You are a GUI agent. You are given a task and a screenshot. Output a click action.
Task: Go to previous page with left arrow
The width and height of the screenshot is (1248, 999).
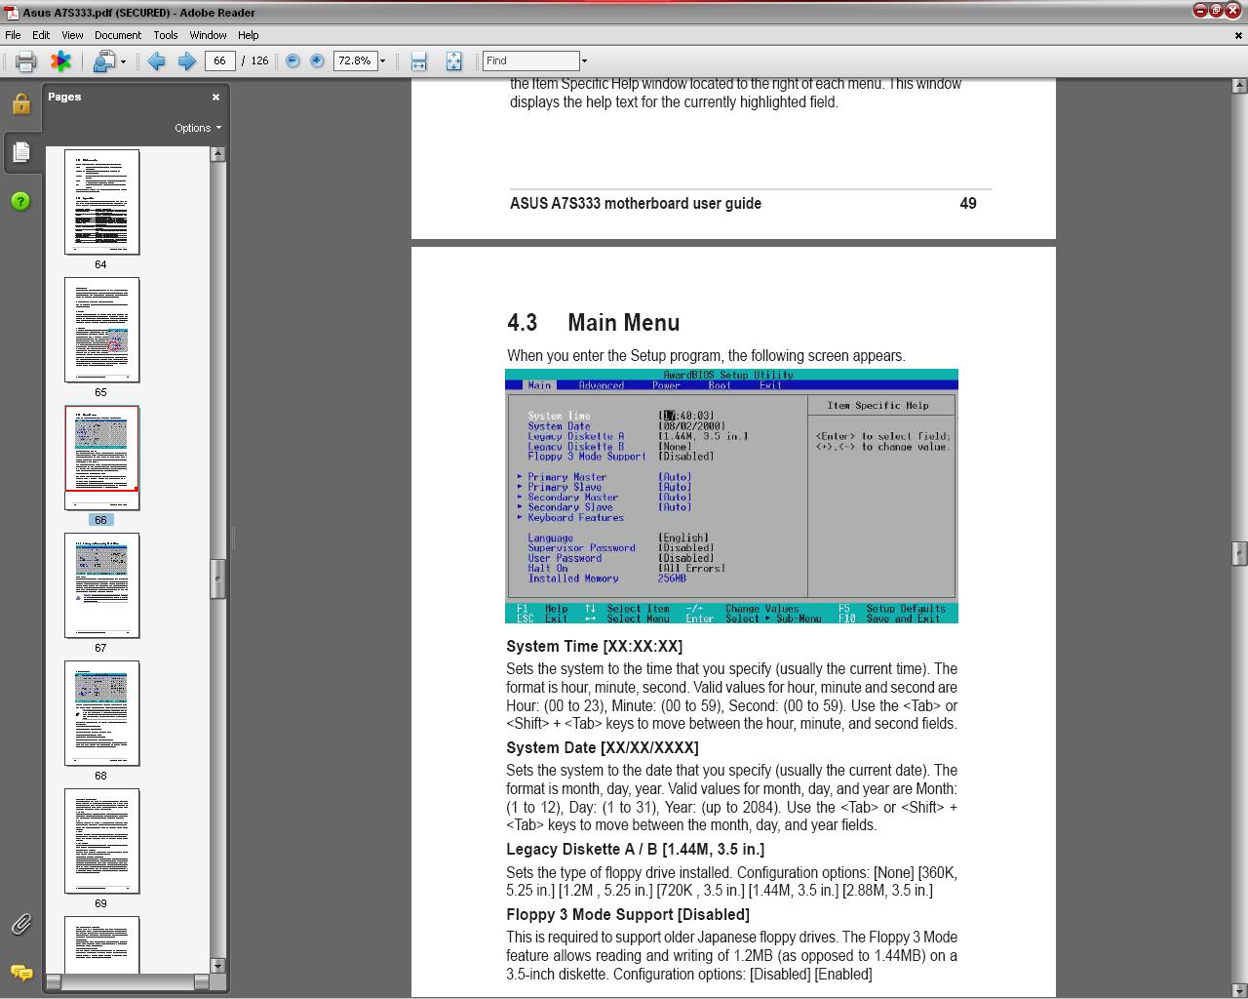tap(156, 61)
